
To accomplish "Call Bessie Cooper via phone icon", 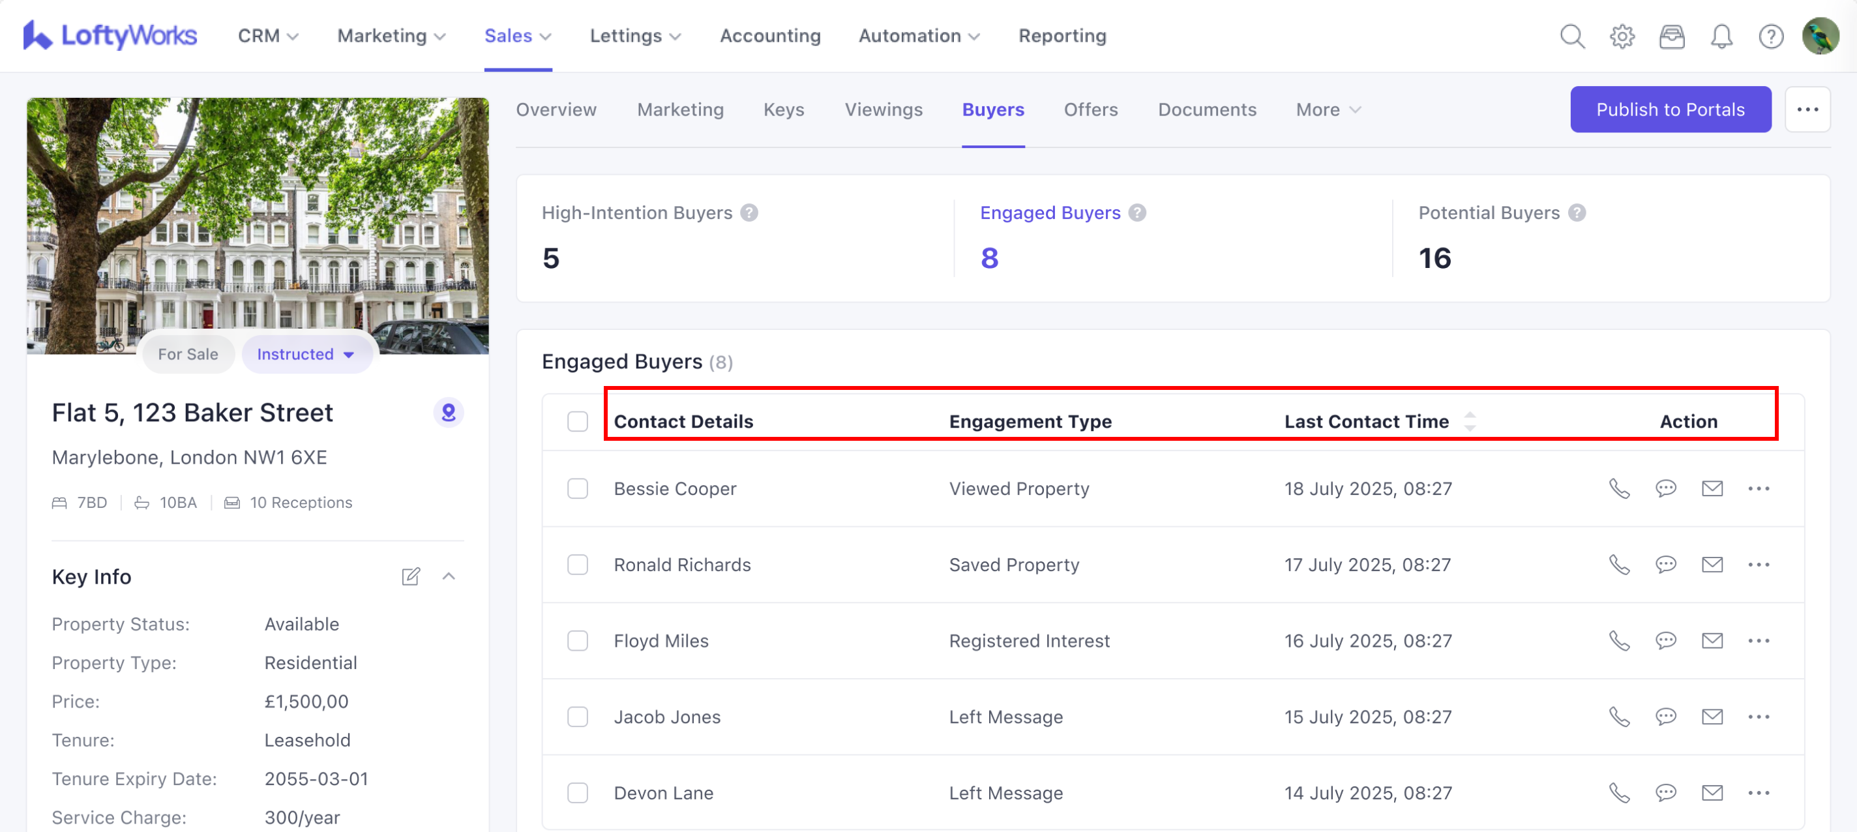I will point(1618,489).
